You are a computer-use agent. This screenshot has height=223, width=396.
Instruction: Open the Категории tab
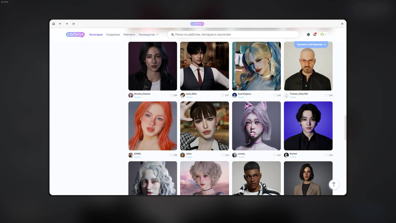96,35
